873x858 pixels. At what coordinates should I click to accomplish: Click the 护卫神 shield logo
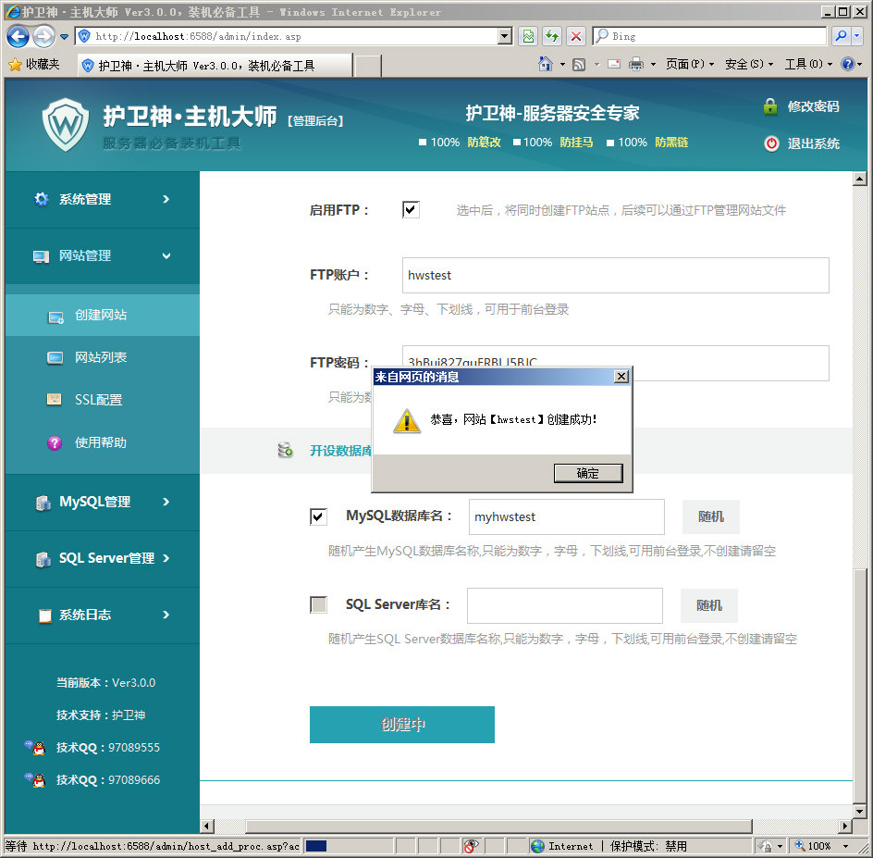coord(66,125)
